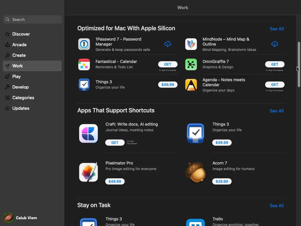Click the Create paintbrush icon in sidebar

(x=7, y=55)
